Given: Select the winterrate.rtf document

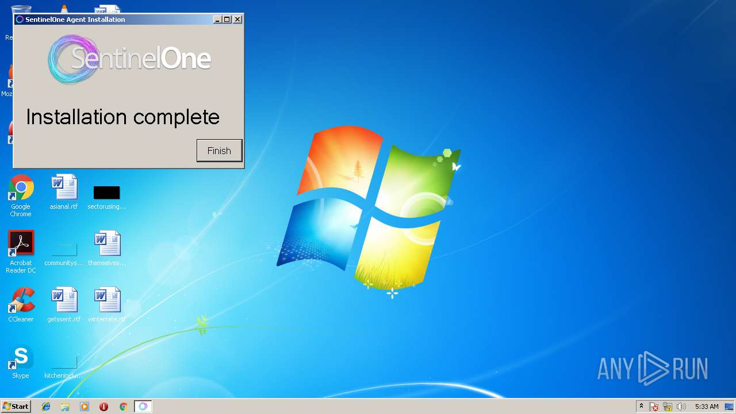Looking at the screenshot, I should pyautogui.click(x=107, y=305).
